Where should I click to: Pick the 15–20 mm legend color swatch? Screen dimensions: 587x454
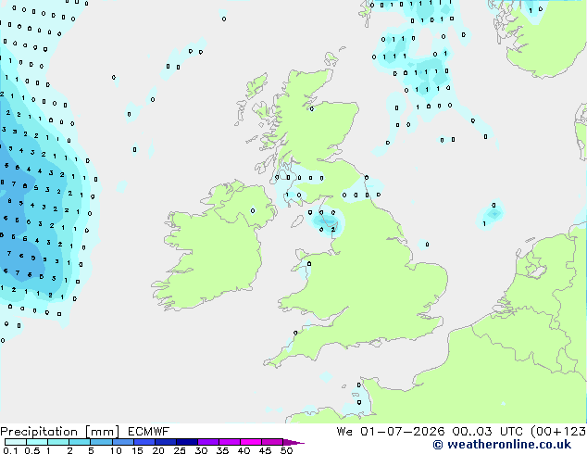pyautogui.click(x=144, y=442)
